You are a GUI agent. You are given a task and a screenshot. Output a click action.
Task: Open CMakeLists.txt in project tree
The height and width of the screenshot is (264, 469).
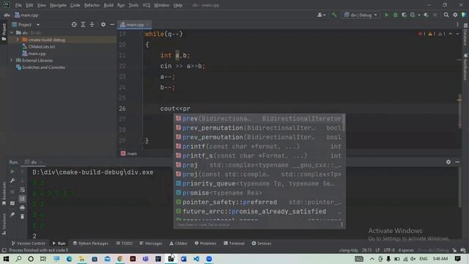click(42, 47)
